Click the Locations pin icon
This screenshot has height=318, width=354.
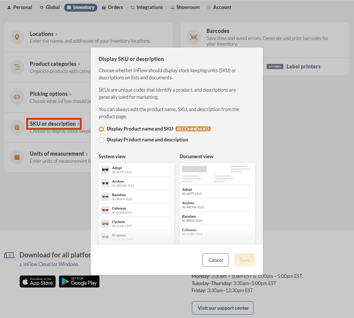[17, 37]
